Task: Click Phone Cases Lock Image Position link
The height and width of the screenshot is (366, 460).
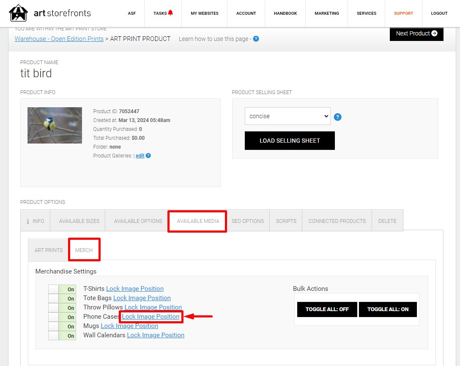Action: [151, 317]
